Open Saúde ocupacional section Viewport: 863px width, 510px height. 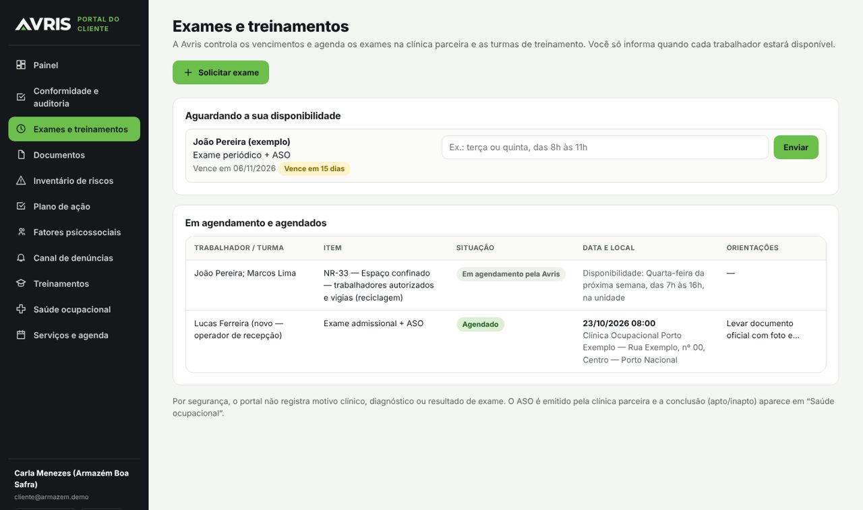(x=74, y=309)
